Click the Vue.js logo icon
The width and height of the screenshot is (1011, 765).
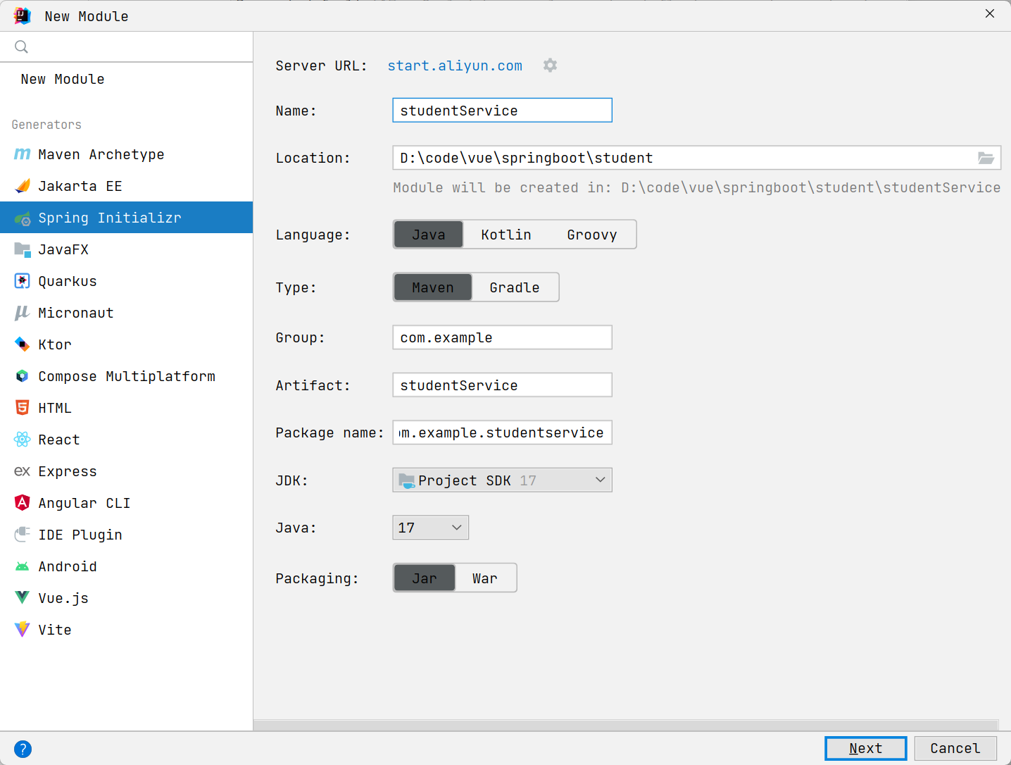[23, 598]
